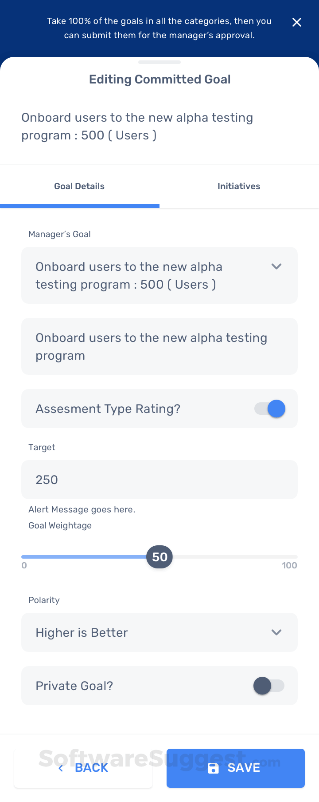Viewport: 319px width, 802px height.
Task: Tap the bottom sheet drag handle
Action: pos(159,62)
